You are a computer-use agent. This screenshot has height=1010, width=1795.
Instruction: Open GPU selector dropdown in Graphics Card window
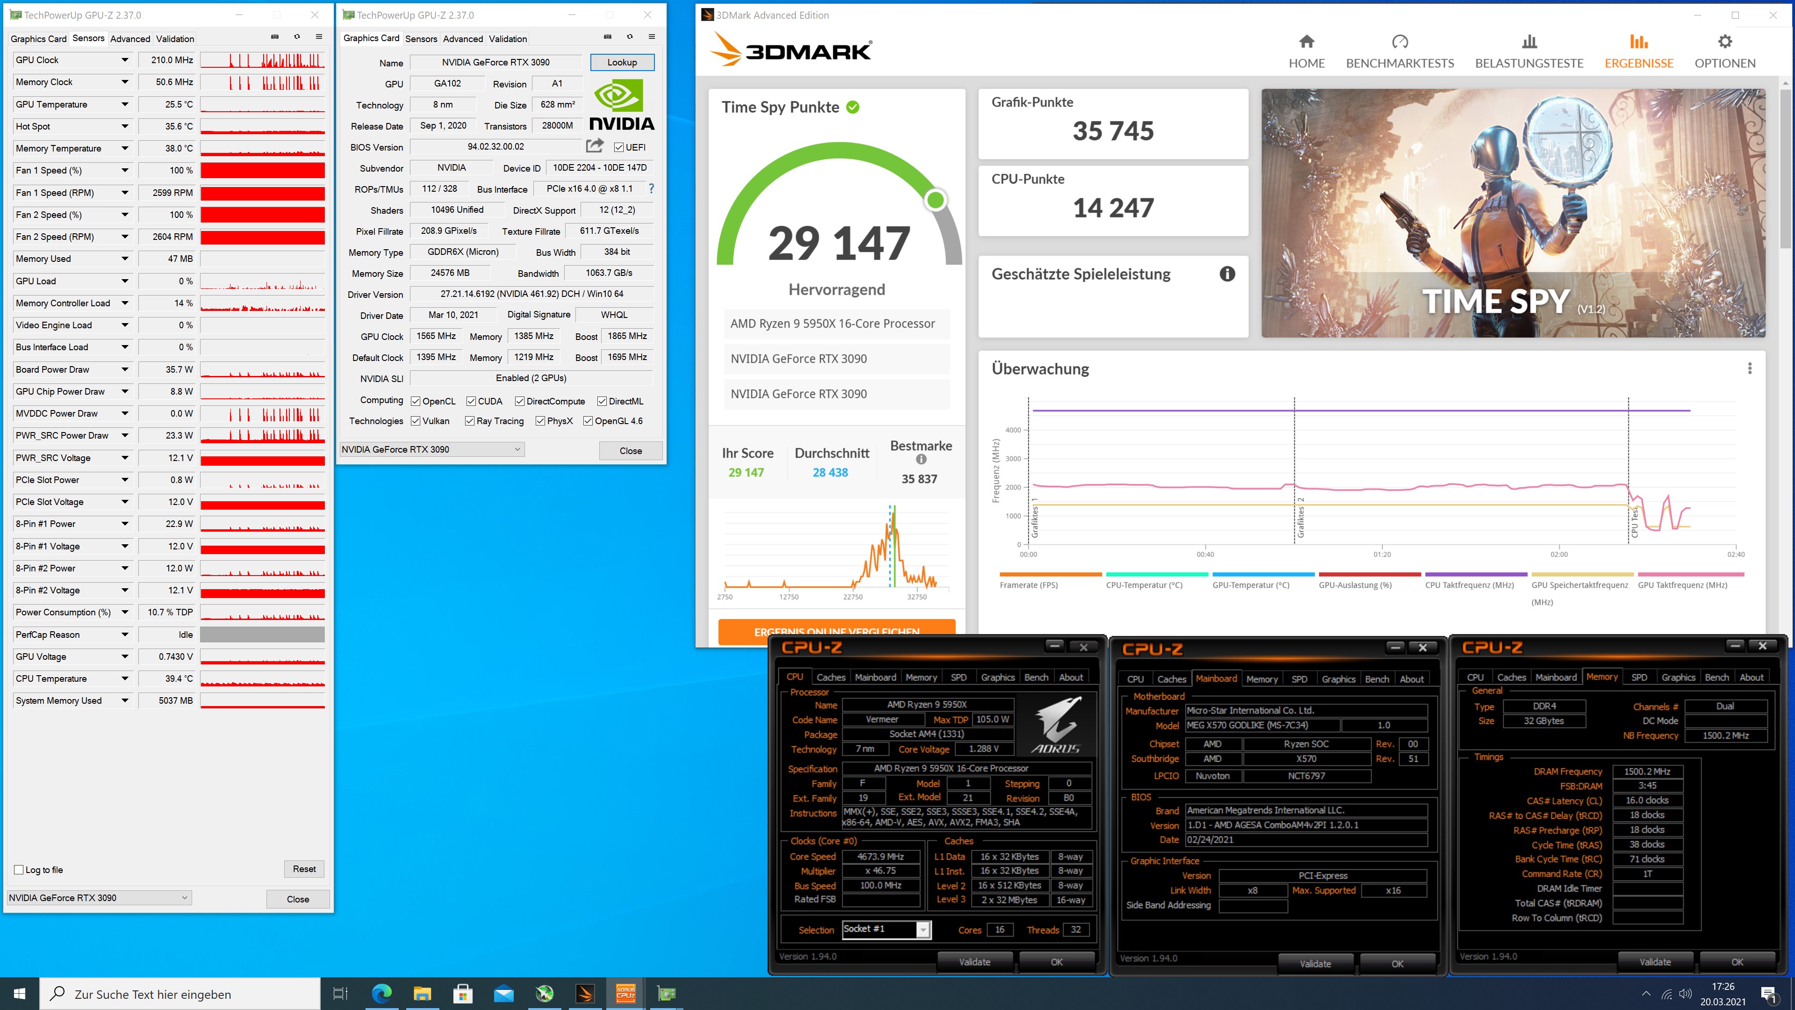pos(431,449)
